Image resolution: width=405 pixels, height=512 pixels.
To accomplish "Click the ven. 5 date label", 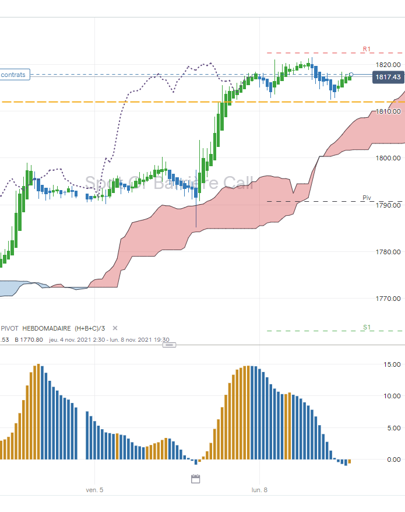I will [x=94, y=490].
